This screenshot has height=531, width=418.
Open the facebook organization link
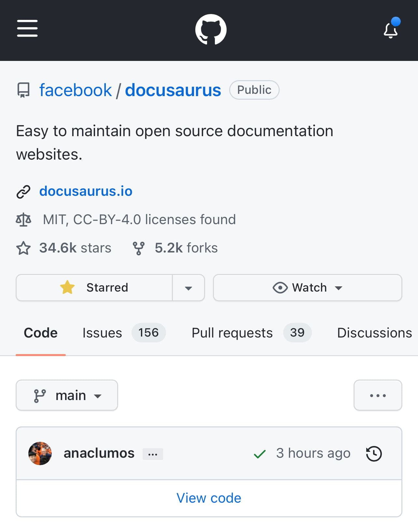75,90
